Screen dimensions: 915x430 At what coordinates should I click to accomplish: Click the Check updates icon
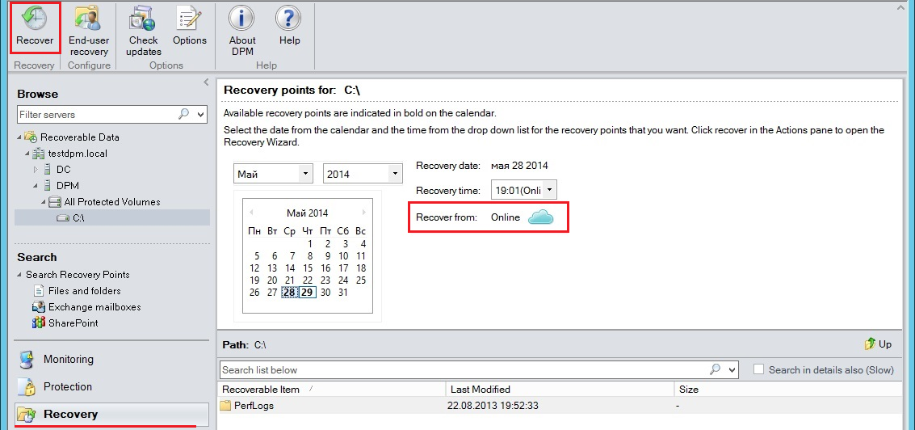pos(143,19)
